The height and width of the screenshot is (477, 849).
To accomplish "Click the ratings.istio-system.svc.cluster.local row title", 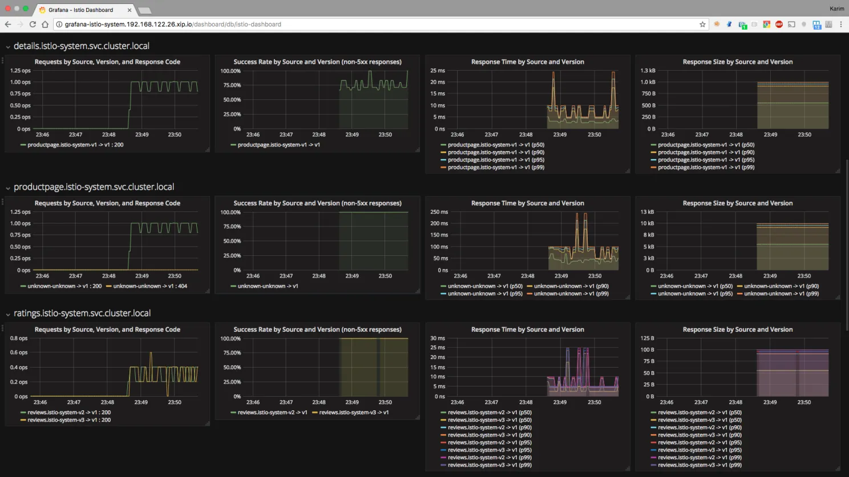I will pyautogui.click(x=82, y=313).
